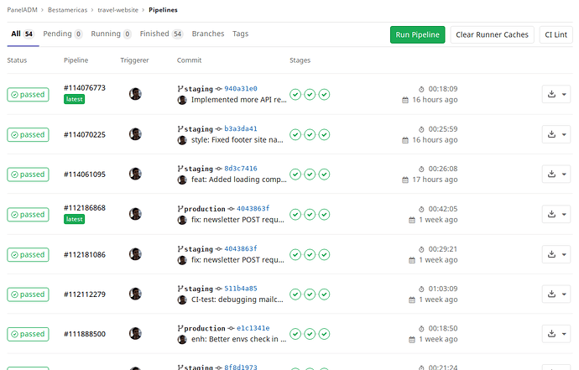Download artifacts for pipeline #112112279
Viewport: 579px width, 370px height.
coord(551,294)
